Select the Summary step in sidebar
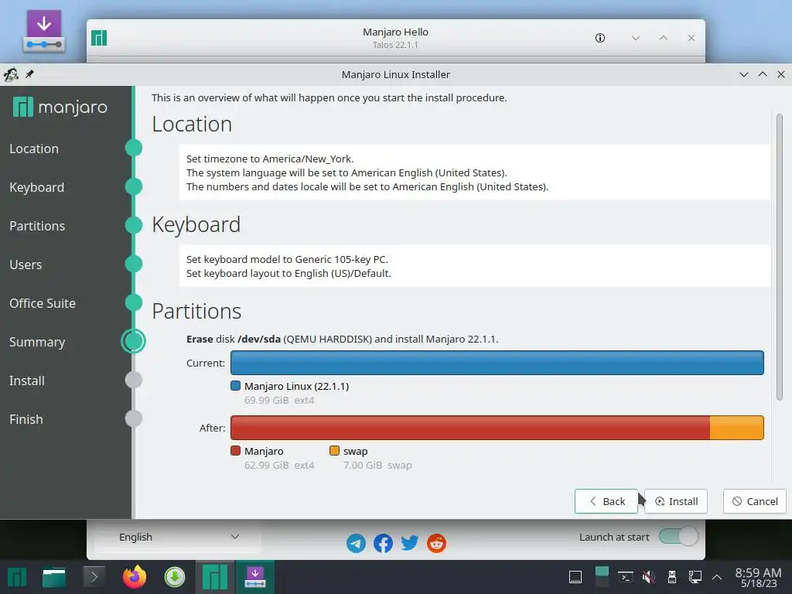792x594 pixels. [x=37, y=342]
